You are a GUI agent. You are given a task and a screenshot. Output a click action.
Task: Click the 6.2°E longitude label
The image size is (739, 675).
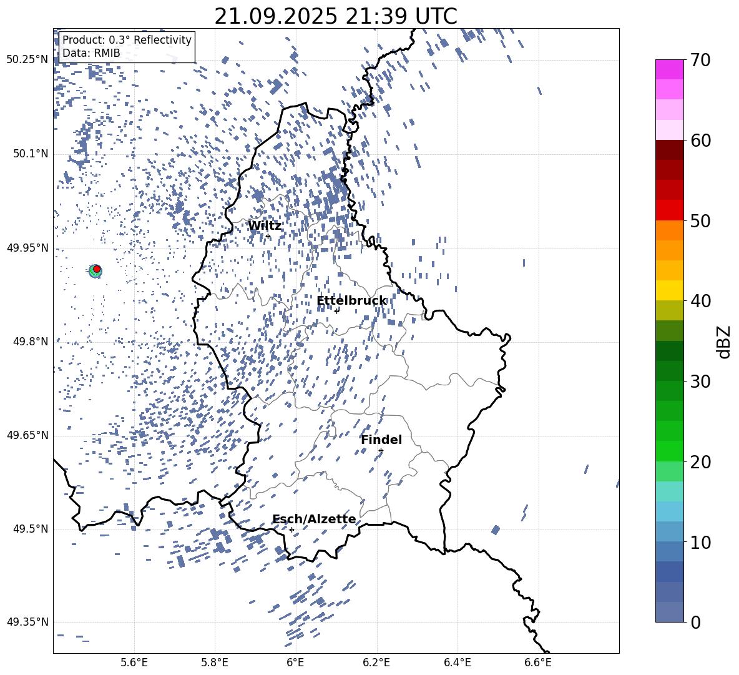(x=376, y=663)
